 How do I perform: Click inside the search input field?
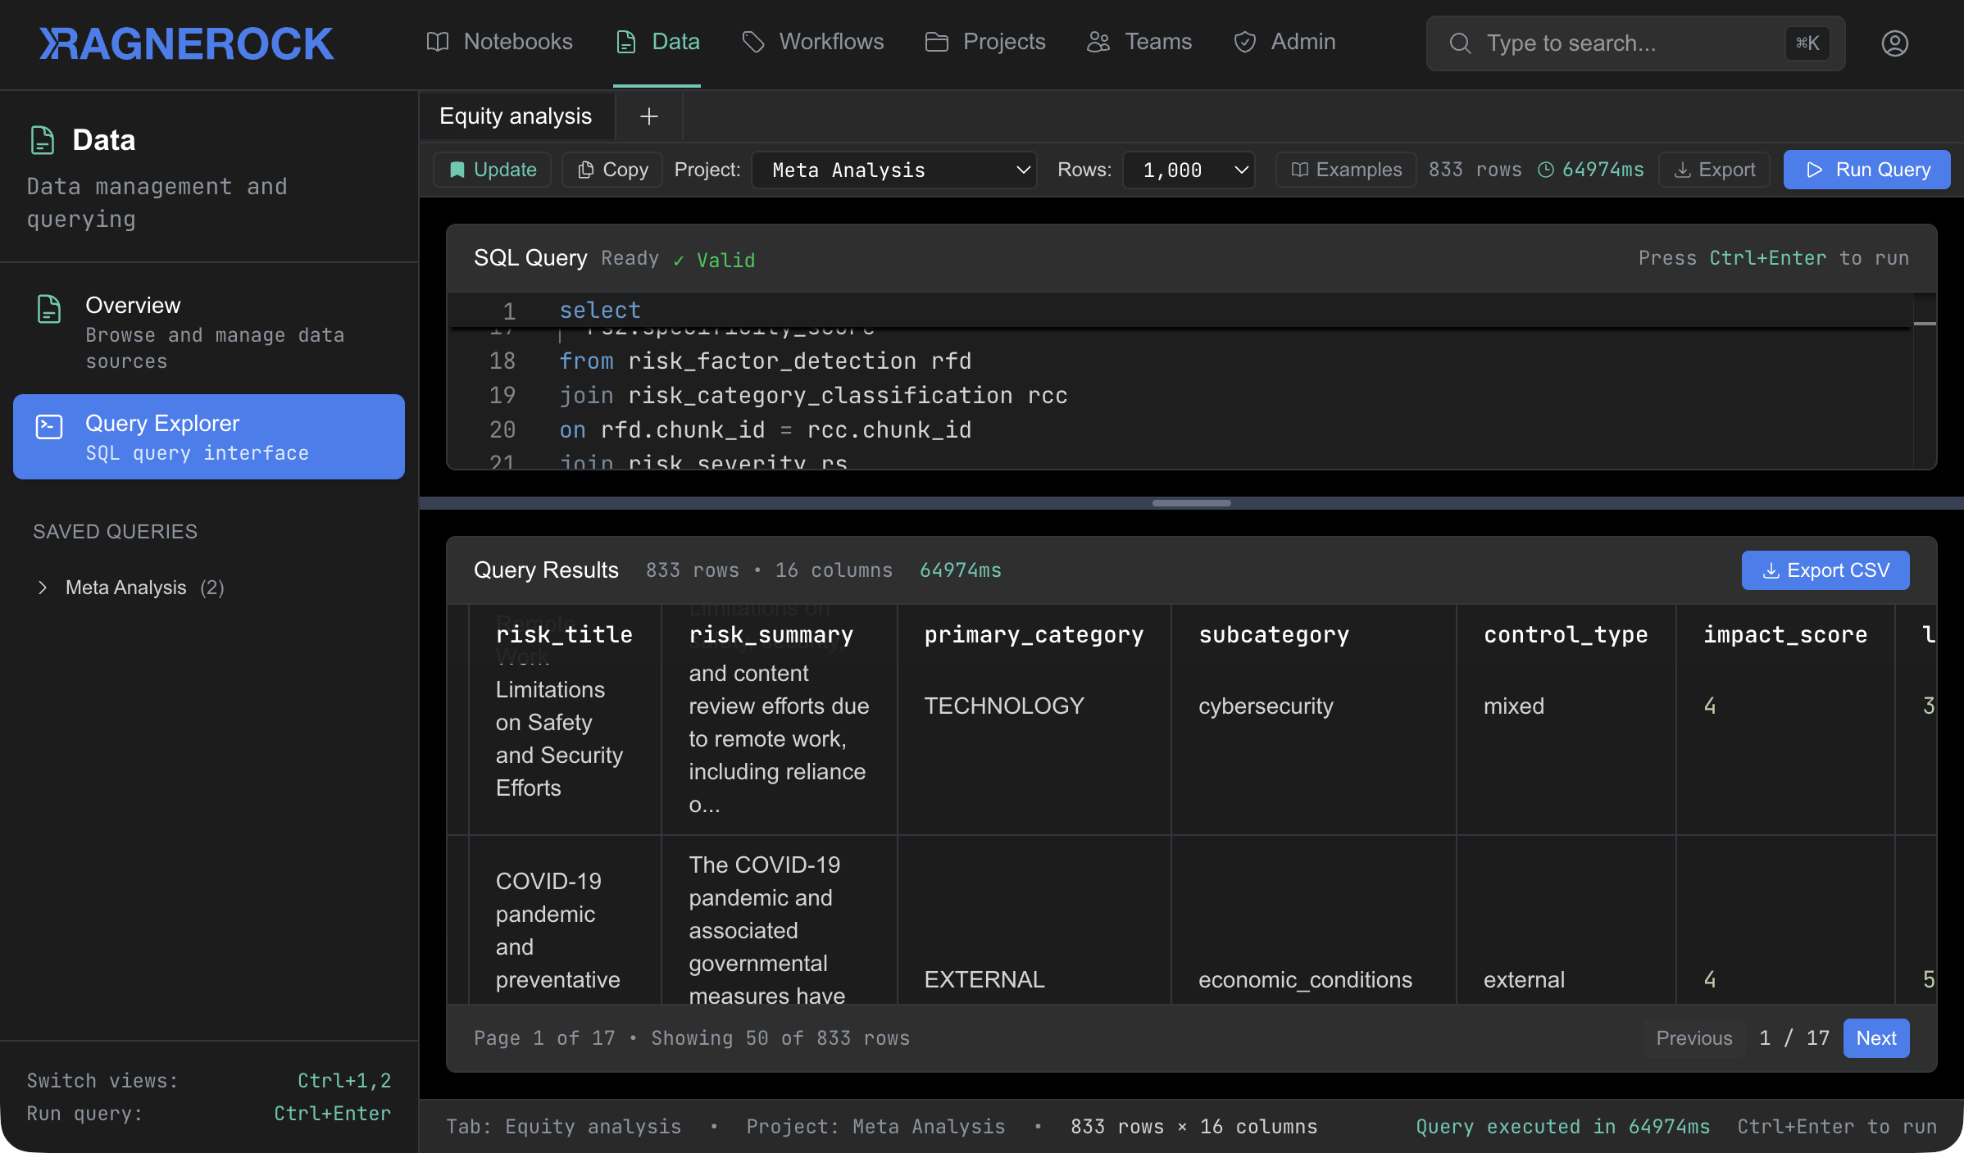(x=1607, y=43)
